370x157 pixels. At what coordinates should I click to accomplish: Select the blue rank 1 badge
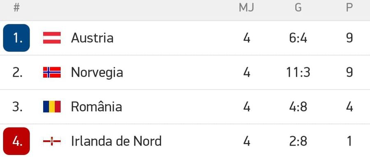pos(16,38)
